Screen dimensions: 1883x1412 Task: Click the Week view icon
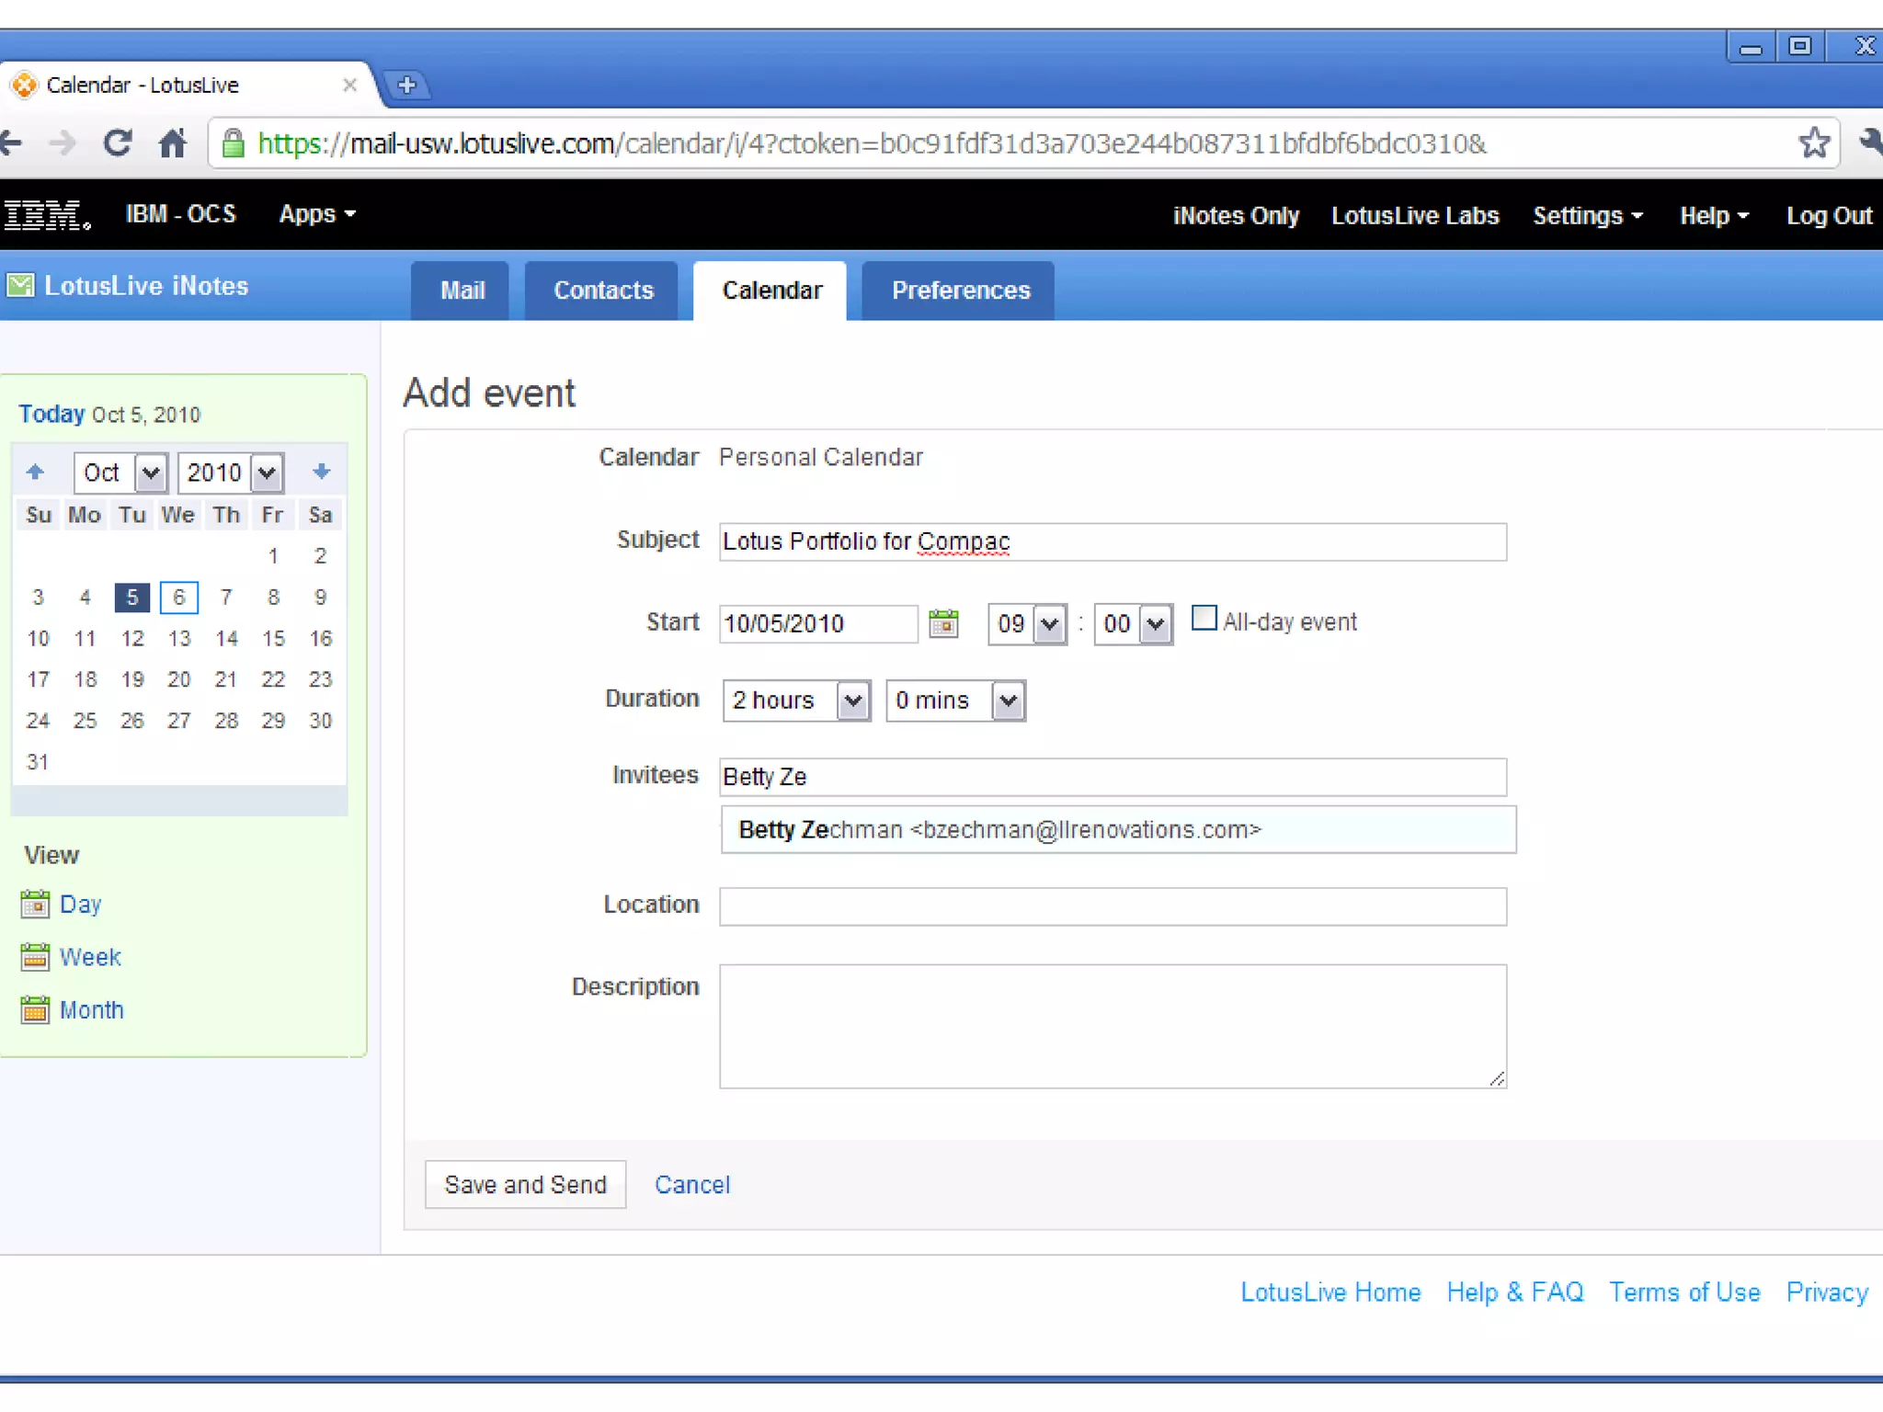pos(35,956)
